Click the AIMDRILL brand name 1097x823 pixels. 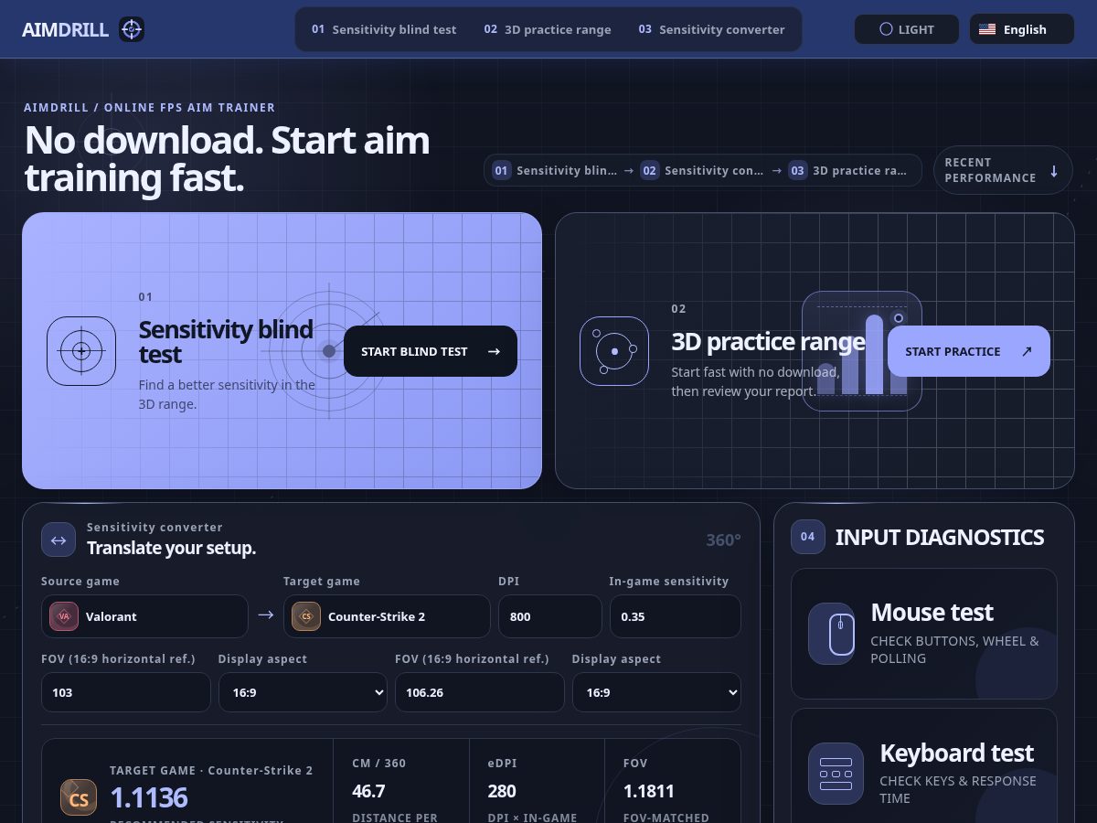(x=65, y=29)
